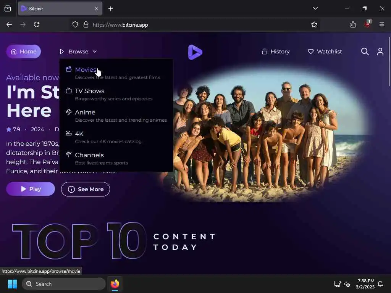Play the featured movie

(31, 189)
